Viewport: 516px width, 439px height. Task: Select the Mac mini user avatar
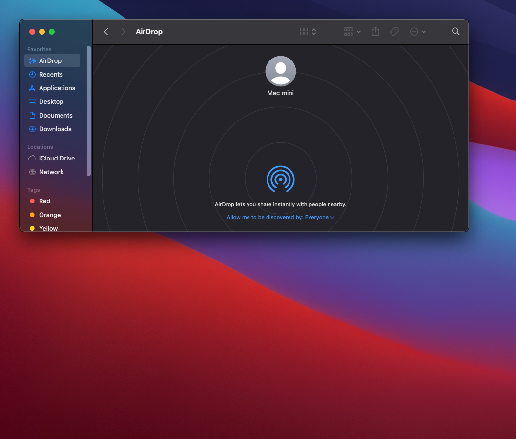tap(281, 71)
